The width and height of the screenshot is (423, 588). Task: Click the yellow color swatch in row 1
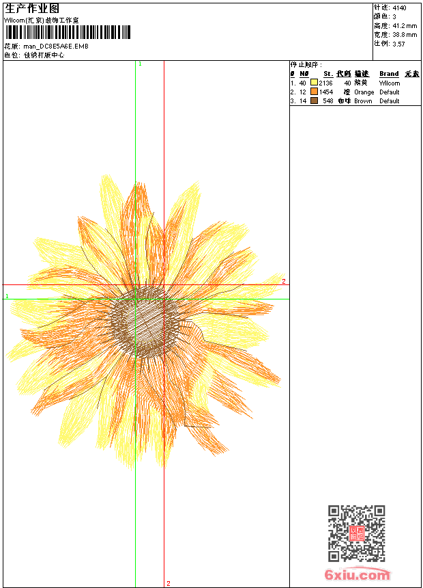[x=314, y=83]
